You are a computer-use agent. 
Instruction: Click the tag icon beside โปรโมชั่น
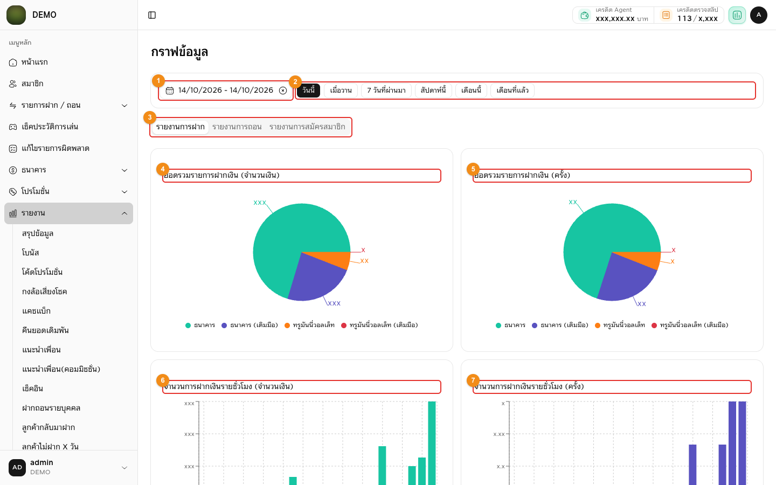coord(13,192)
